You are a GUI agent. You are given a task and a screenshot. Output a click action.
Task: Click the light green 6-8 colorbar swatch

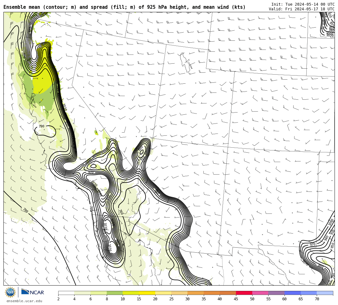point(99,293)
